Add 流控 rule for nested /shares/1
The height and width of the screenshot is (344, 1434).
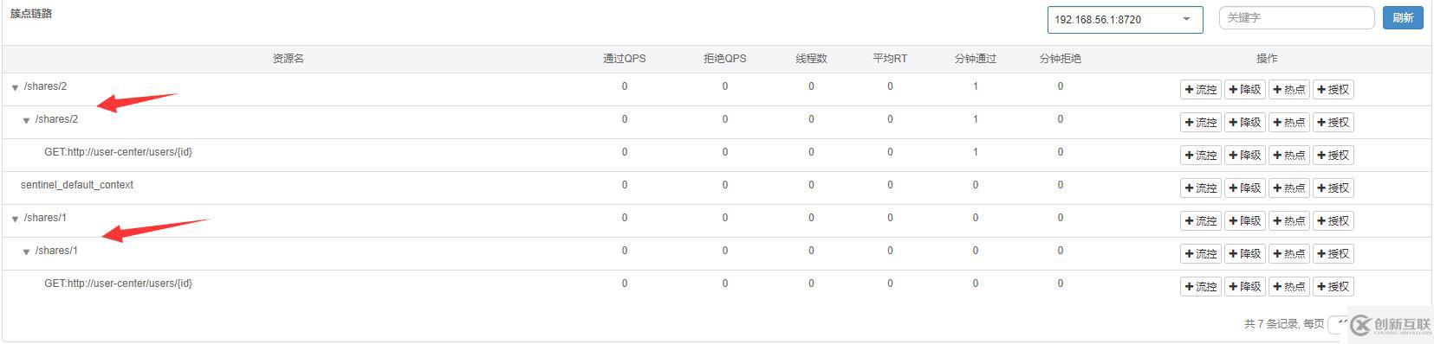pos(1201,254)
